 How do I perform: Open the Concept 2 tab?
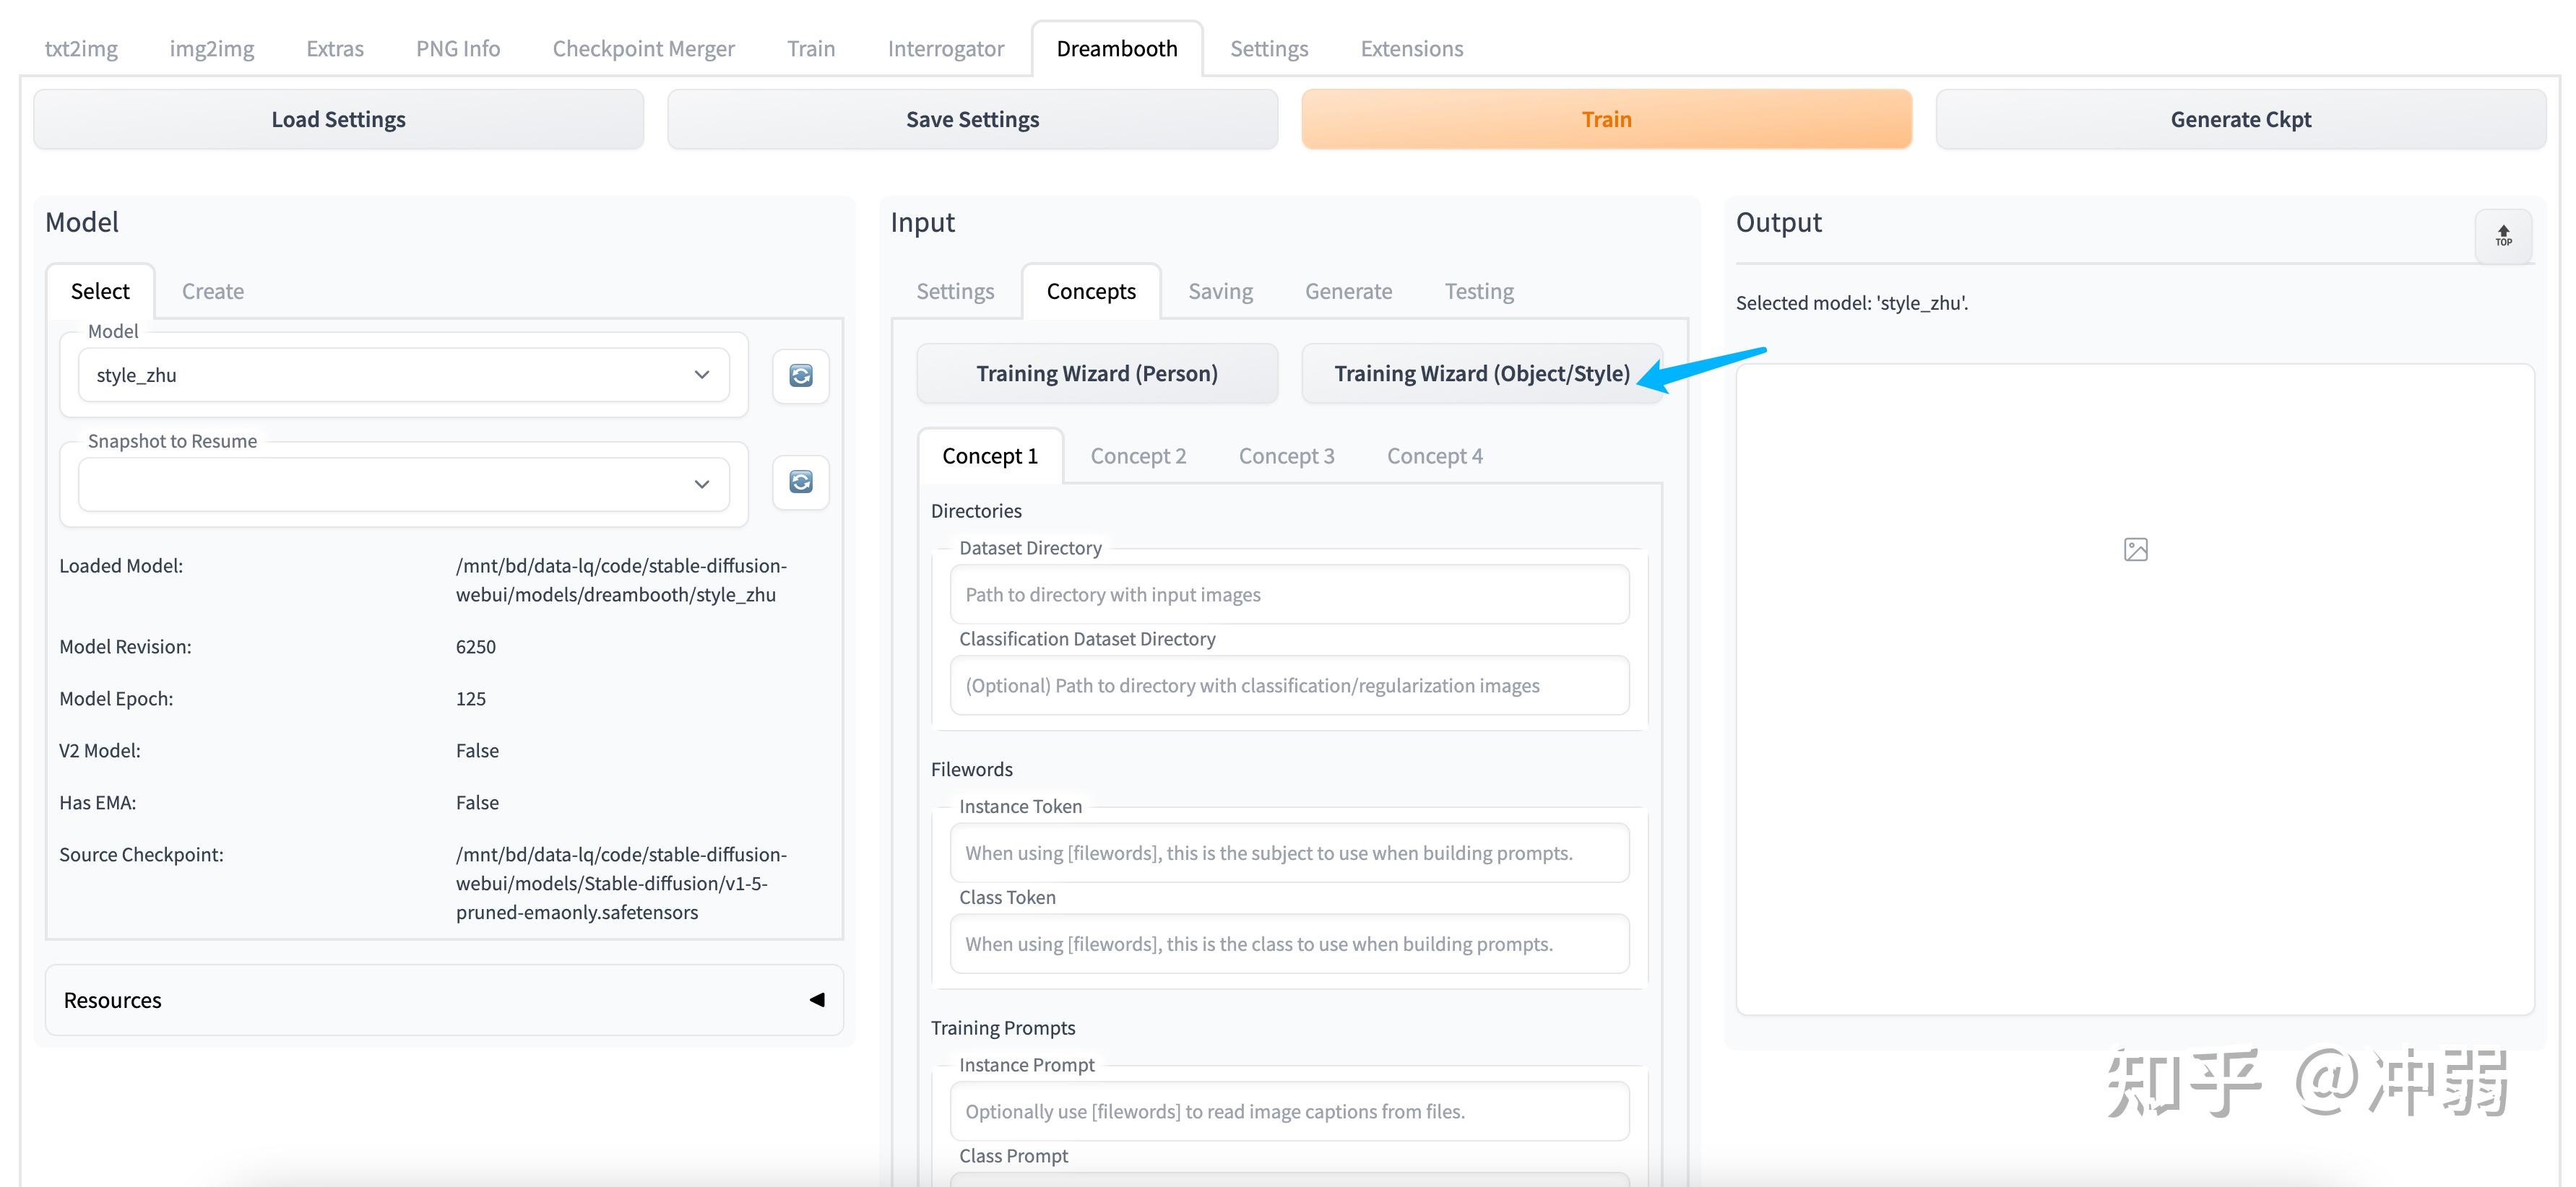click(x=1138, y=456)
